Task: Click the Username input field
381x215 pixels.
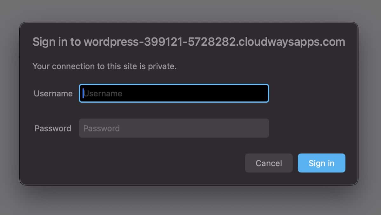Action: pyautogui.click(x=174, y=93)
